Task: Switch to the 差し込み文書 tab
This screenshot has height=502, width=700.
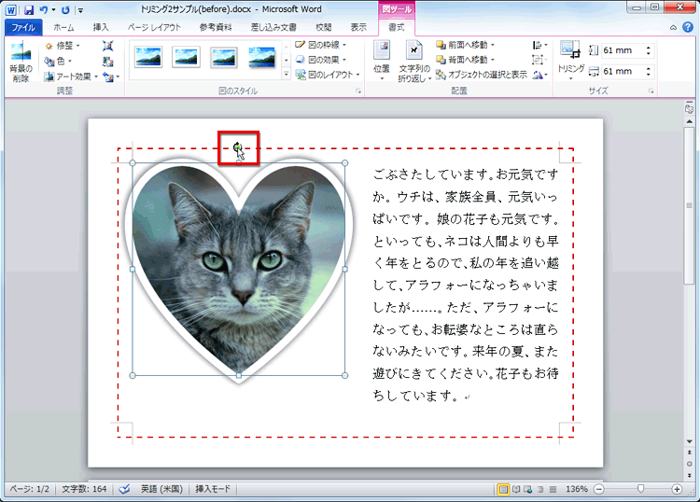Action: click(273, 27)
